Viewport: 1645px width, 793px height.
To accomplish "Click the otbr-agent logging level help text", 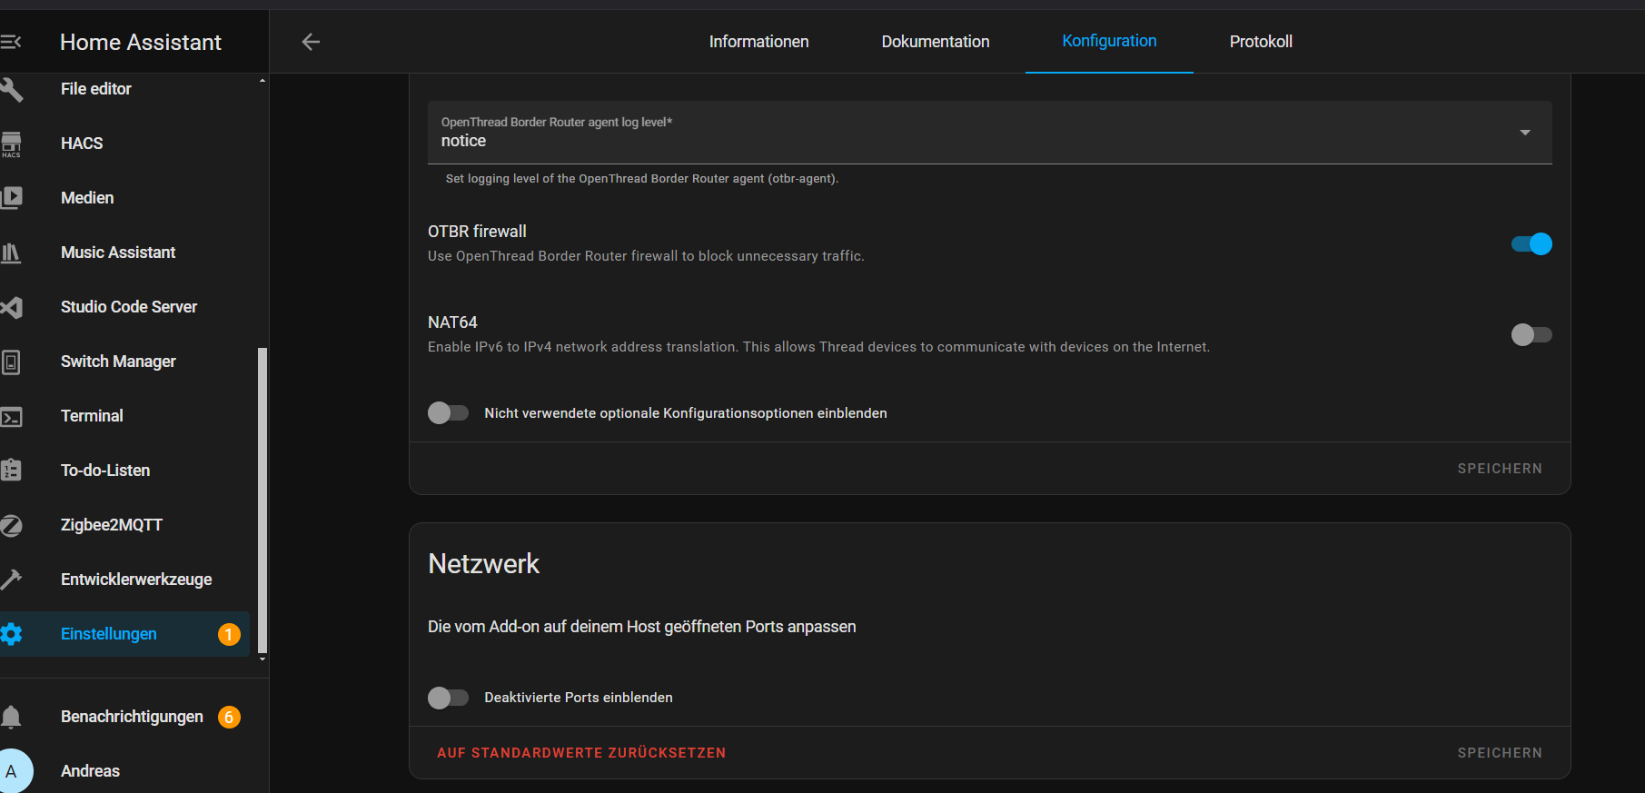I will (x=642, y=179).
